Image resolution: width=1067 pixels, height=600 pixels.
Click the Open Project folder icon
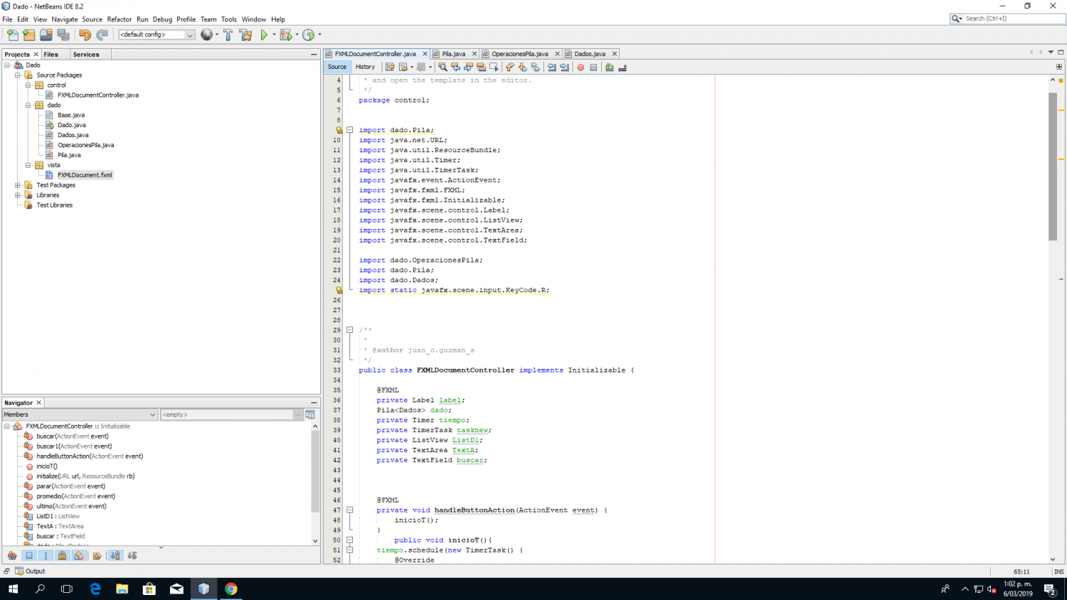(x=46, y=35)
